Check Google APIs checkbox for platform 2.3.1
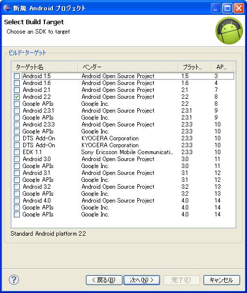Screen dimensions: 247x293 (17, 118)
